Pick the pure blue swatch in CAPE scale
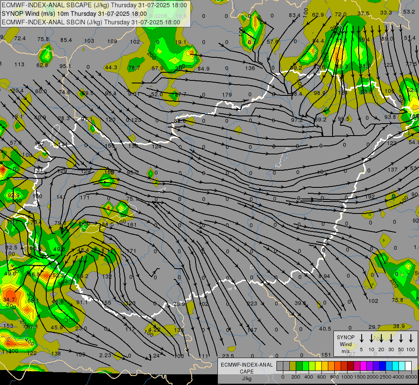This screenshot has width=419, height=385. [x=382, y=366]
